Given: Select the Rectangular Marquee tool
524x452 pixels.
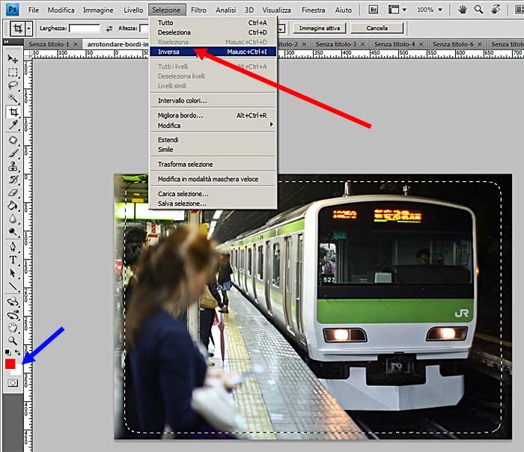Looking at the screenshot, I should 13,72.
